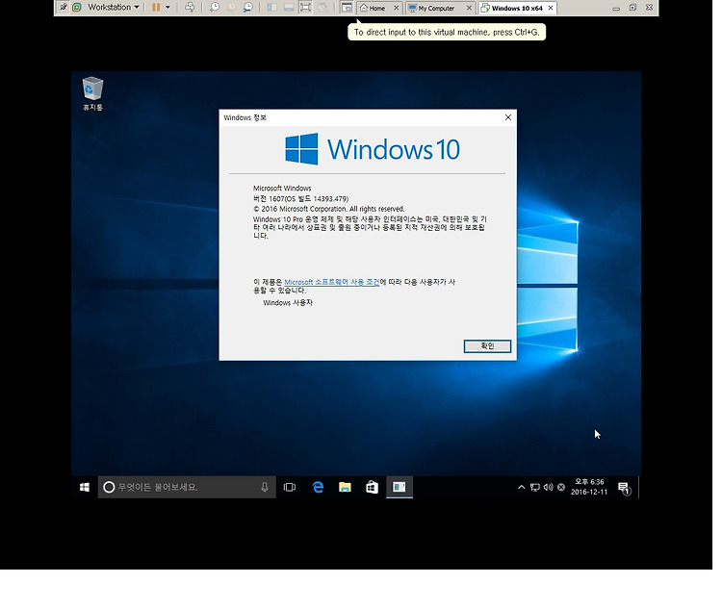The image size is (722, 610).
Task: Click the circled X tray icon
Action: pos(561,487)
